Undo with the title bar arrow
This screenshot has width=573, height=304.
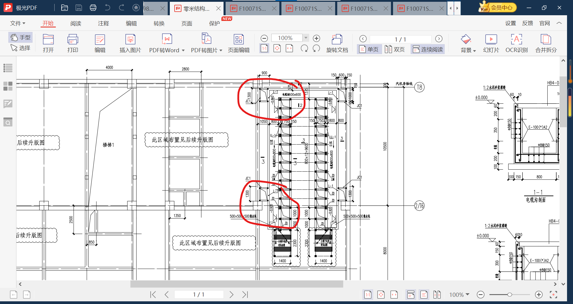pos(107,8)
